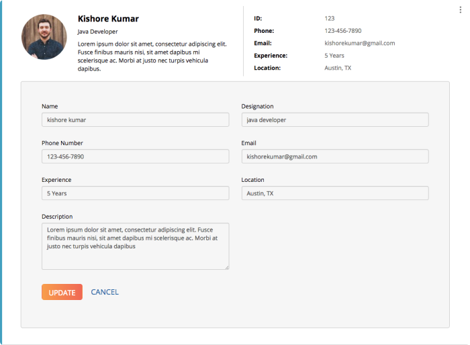Focus the Description text area
This screenshot has width=470, height=345.
(135, 246)
